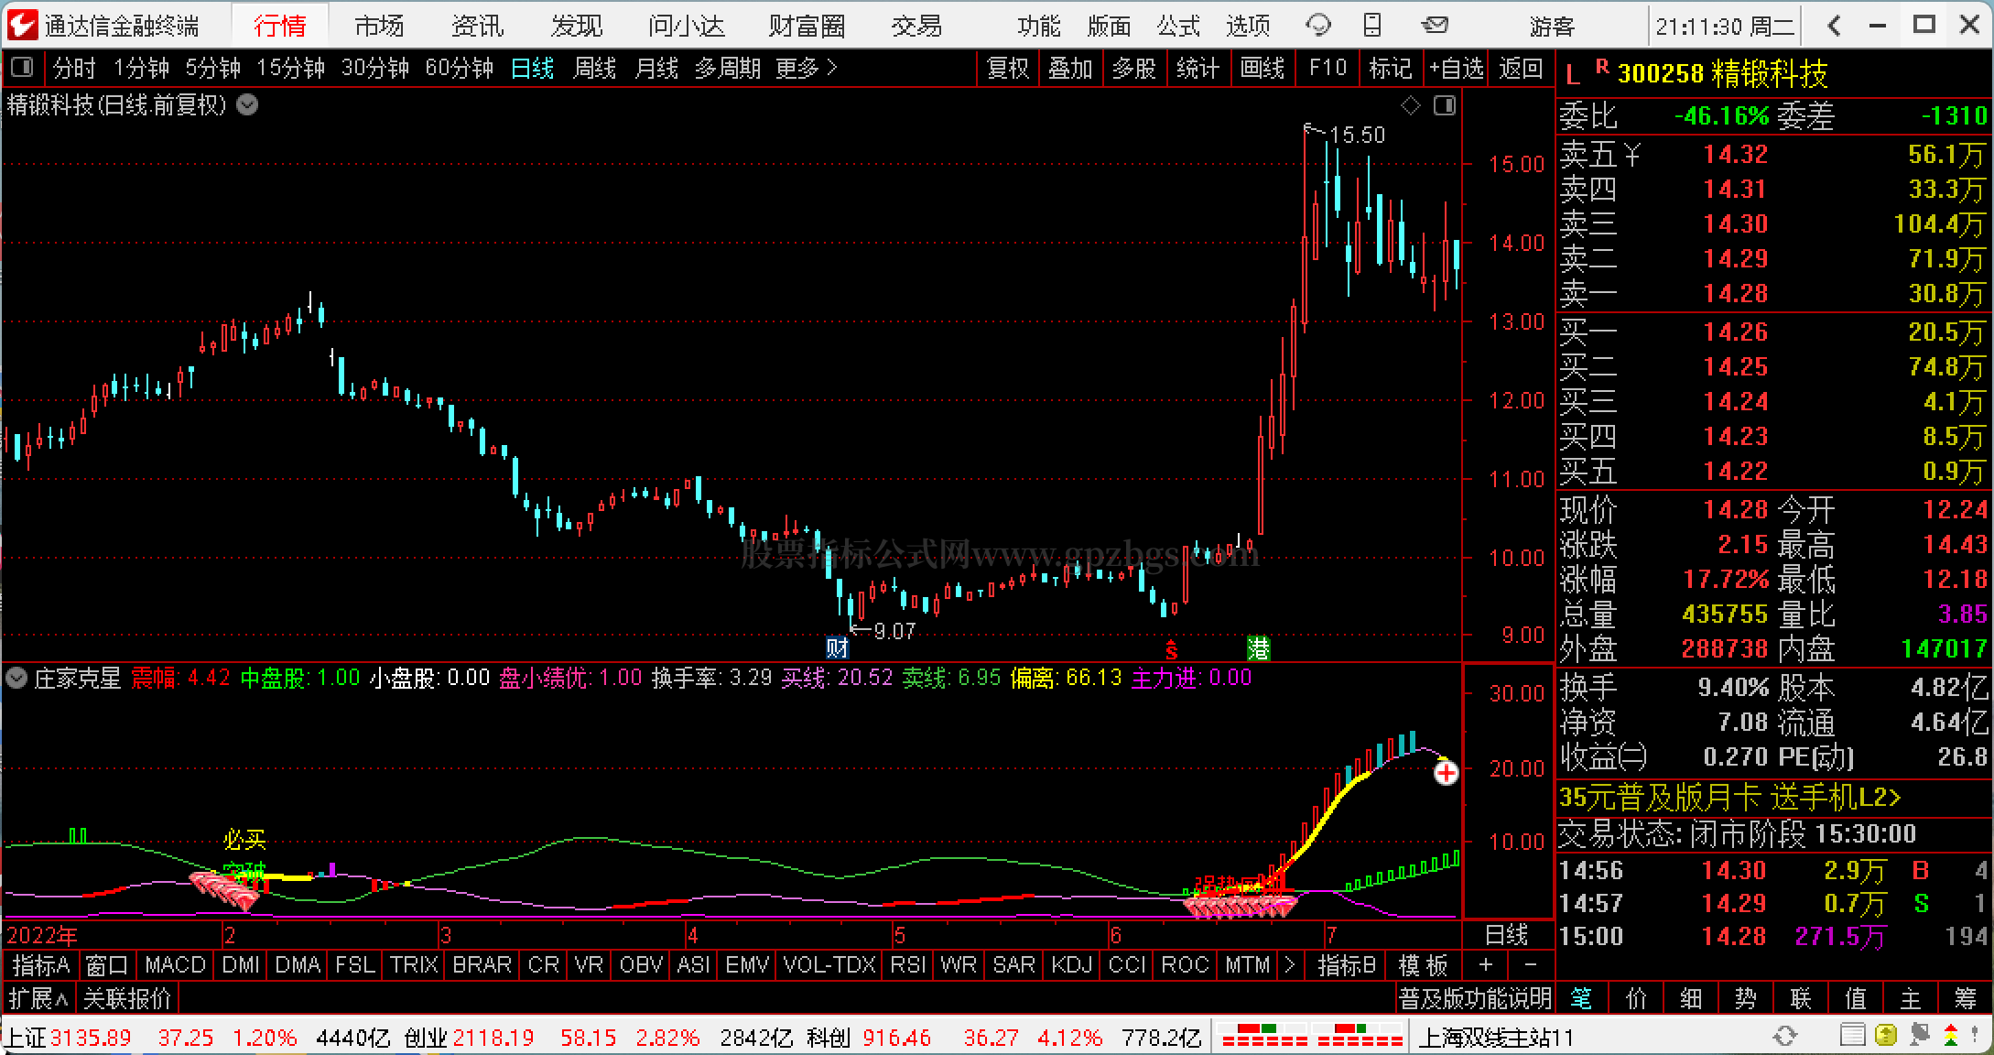Toggle 叠加 overlay mode in toolbar
The width and height of the screenshot is (1994, 1055).
1070,69
